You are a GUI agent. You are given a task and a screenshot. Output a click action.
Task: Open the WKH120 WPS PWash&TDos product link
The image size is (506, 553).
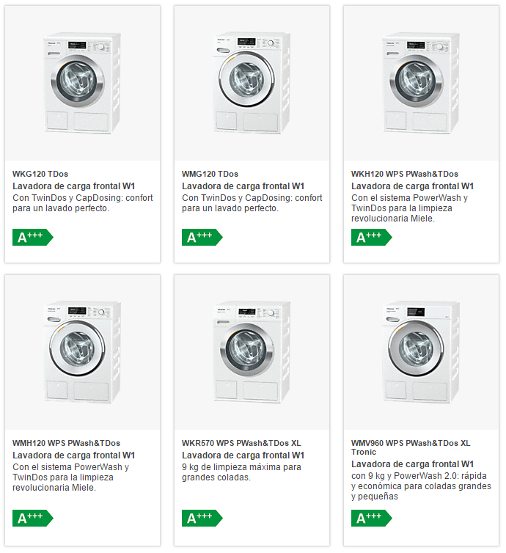point(405,174)
